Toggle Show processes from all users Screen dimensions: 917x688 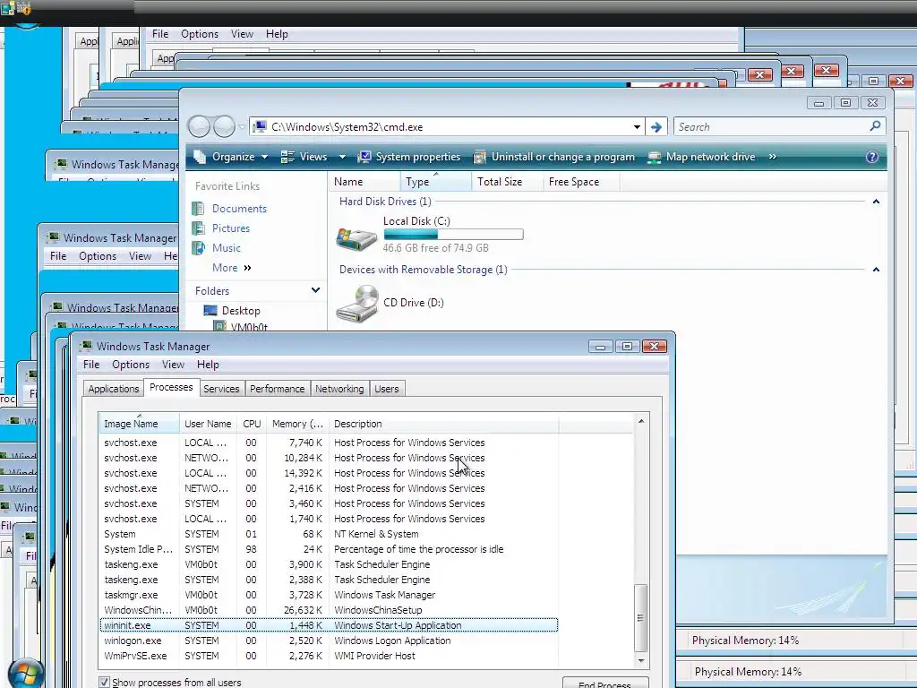104,682
